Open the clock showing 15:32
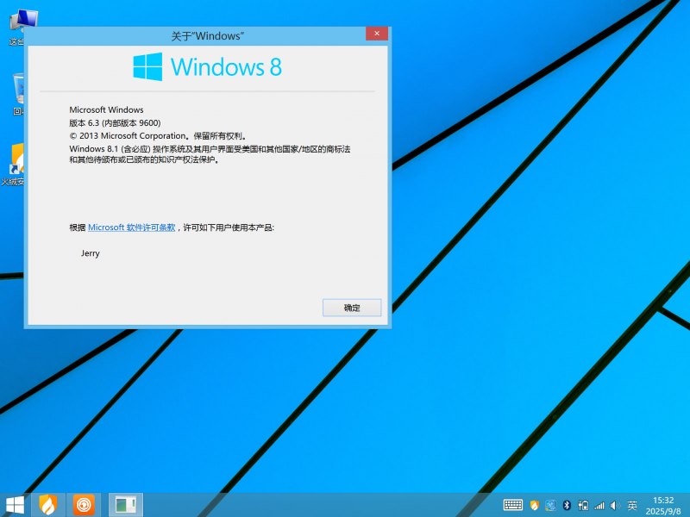The height and width of the screenshot is (517, 690). point(663,506)
